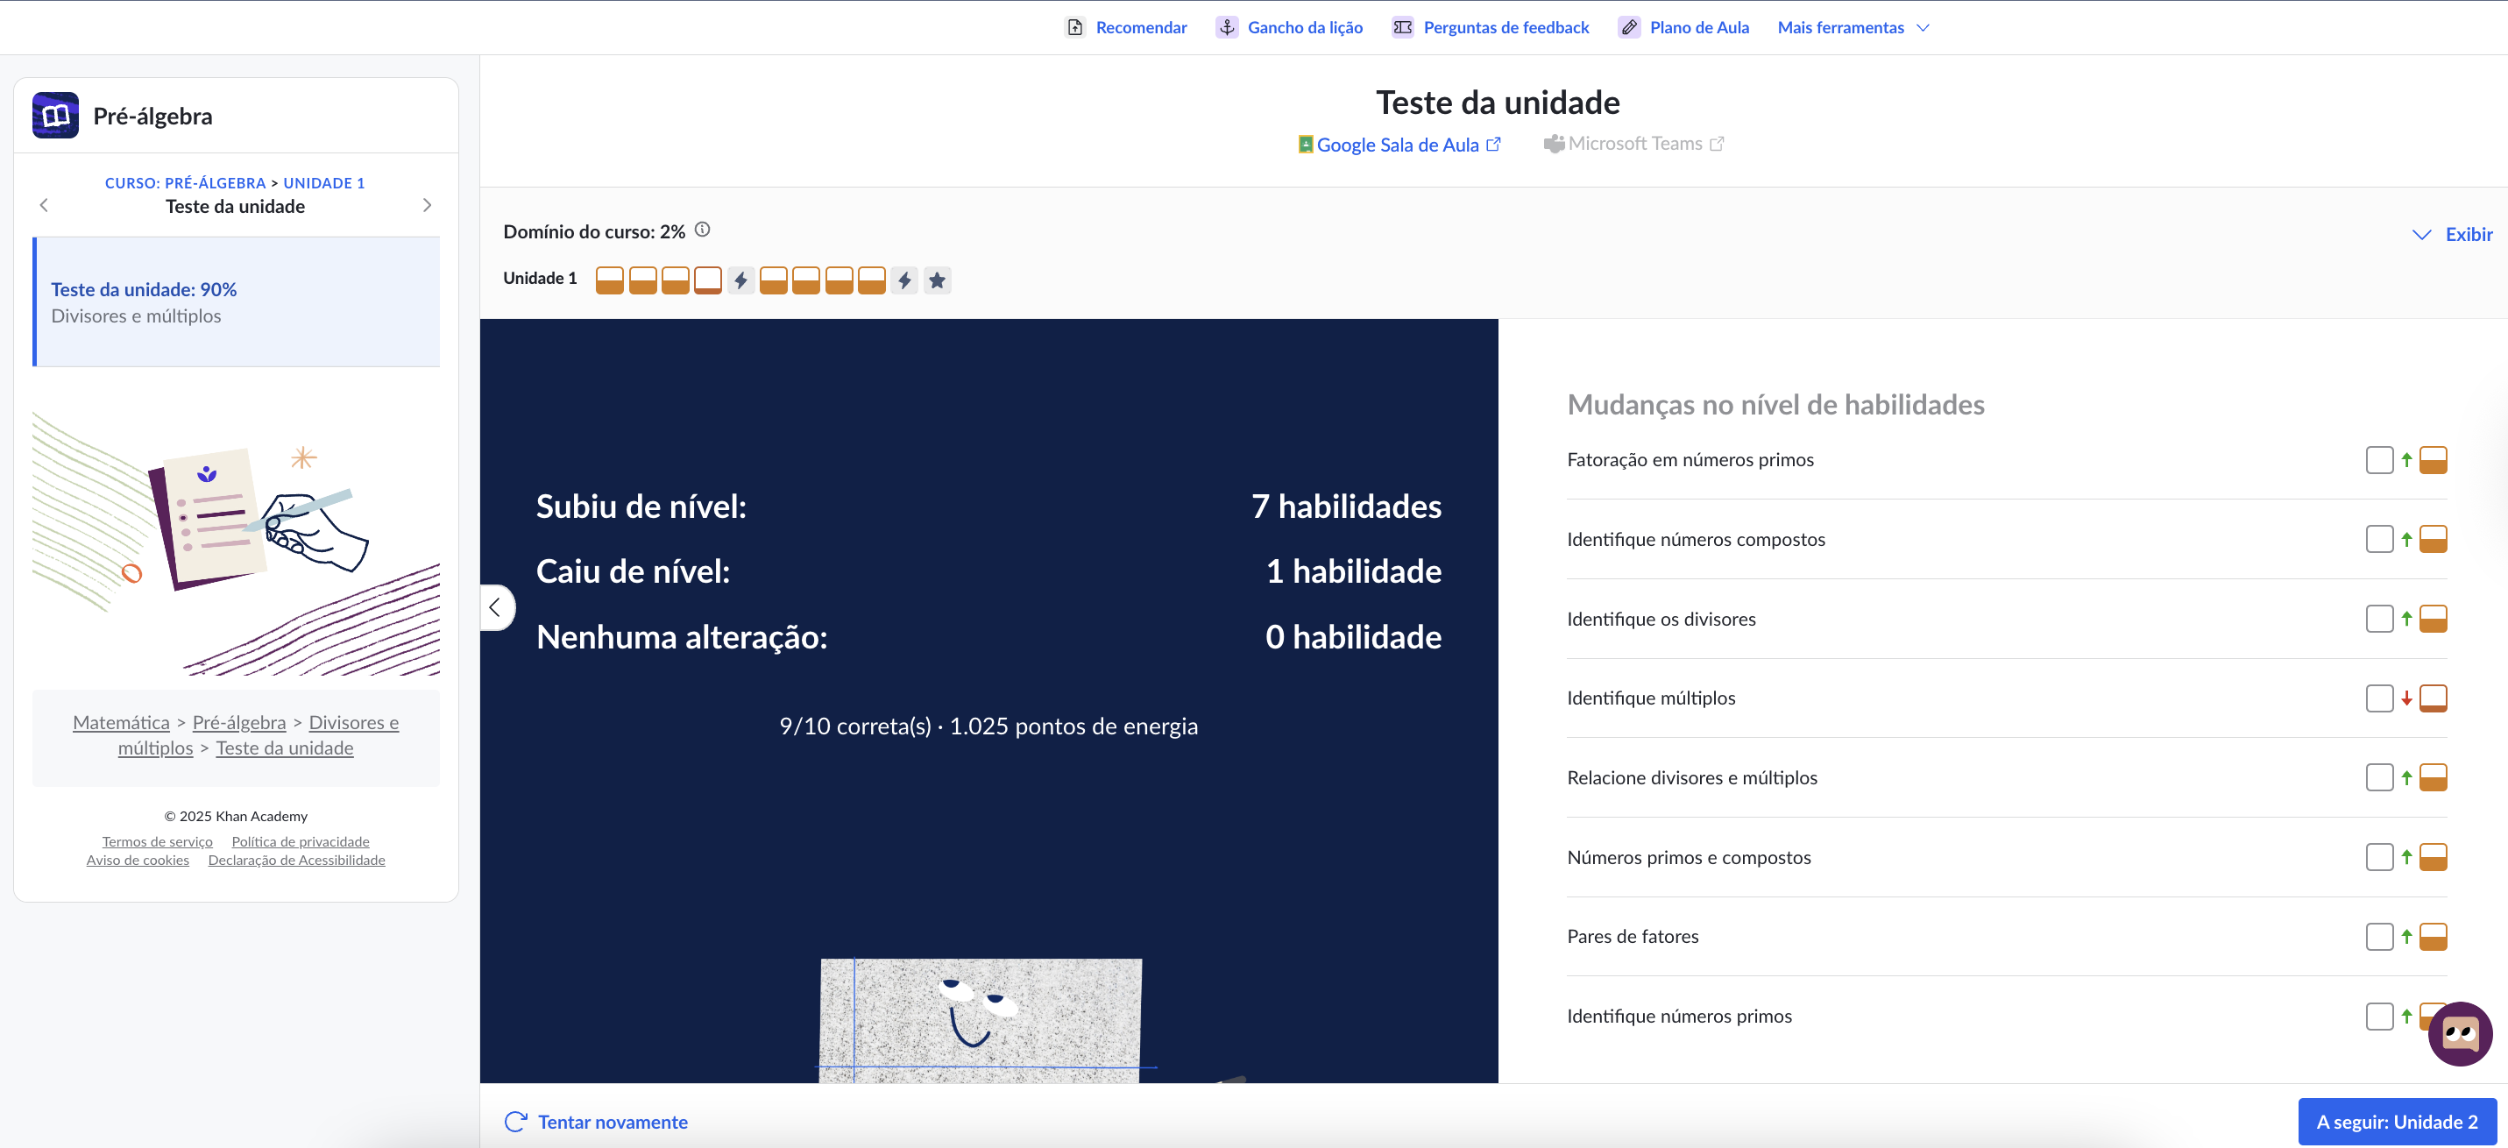Click the Pré-álgebra course title heading
This screenshot has width=2508, height=1148.
[x=152, y=116]
